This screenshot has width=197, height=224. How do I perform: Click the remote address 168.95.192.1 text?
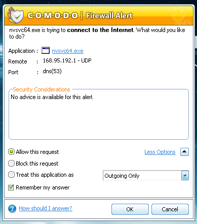click(x=59, y=60)
